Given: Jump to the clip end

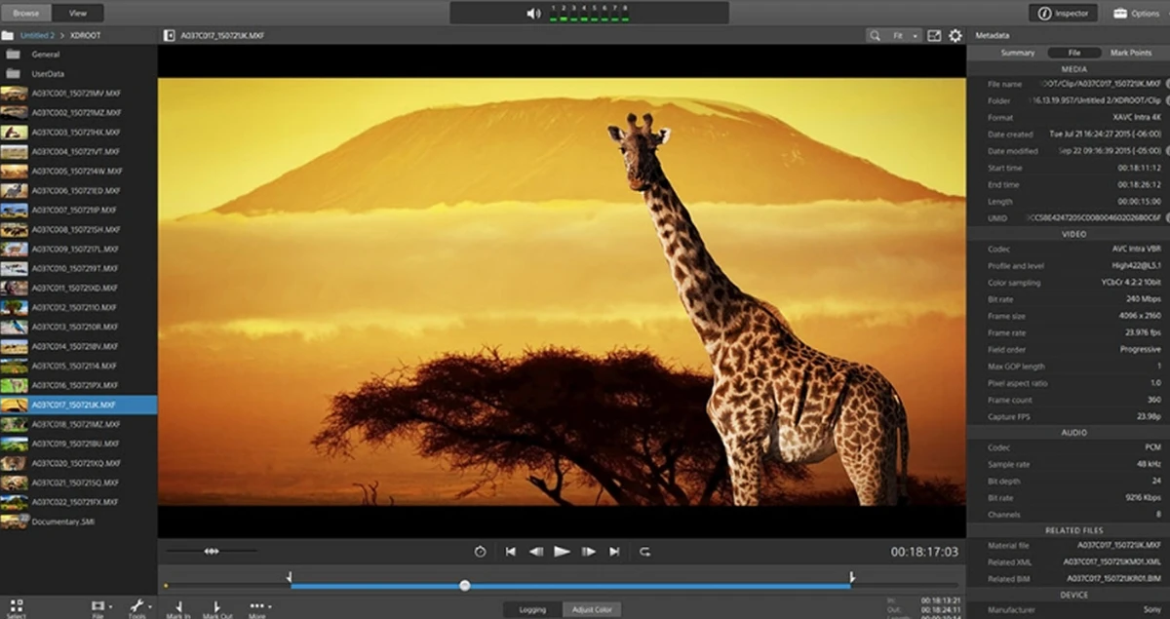Looking at the screenshot, I should 614,551.
